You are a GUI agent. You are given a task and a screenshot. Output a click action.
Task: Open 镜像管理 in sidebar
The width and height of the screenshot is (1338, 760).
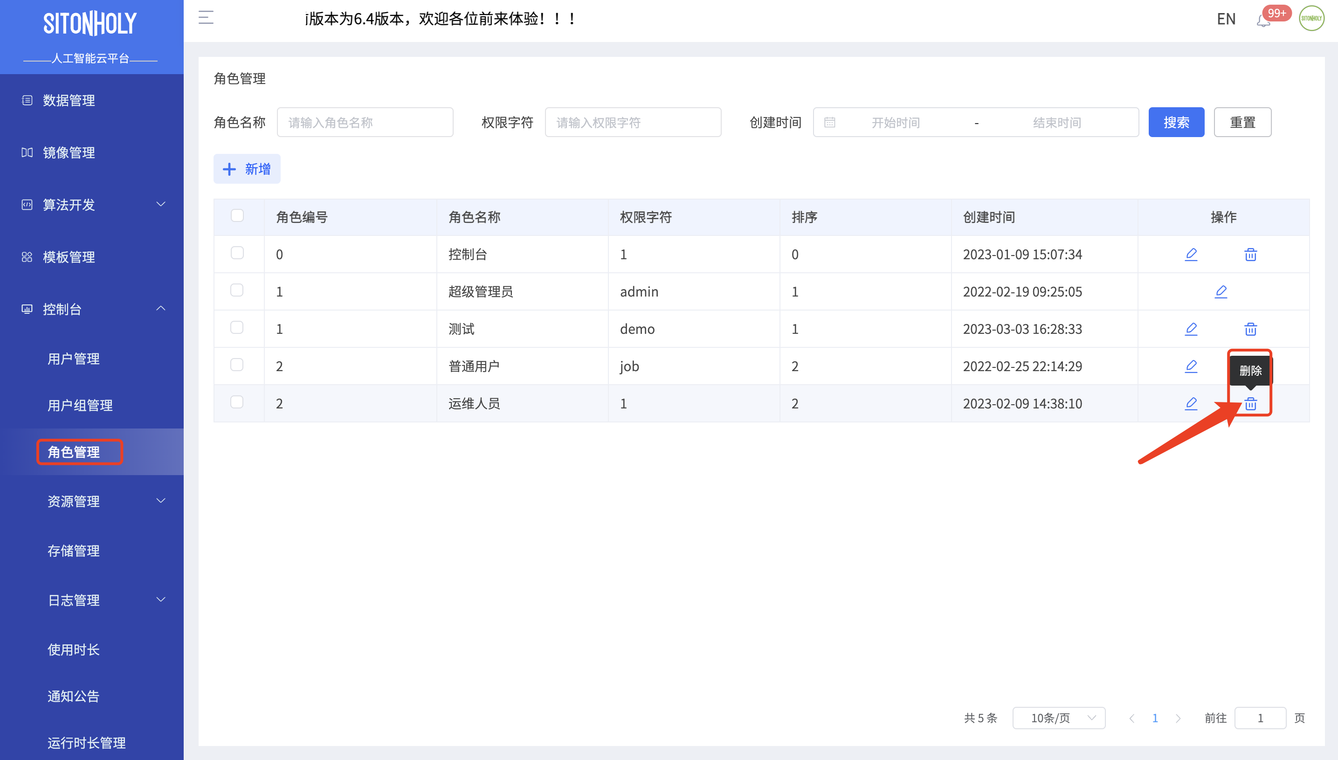(x=69, y=152)
